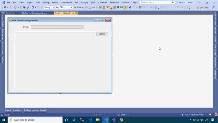Click the Windows Start button
The height and width of the screenshot is (123, 218).
click(x=4, y=120)
